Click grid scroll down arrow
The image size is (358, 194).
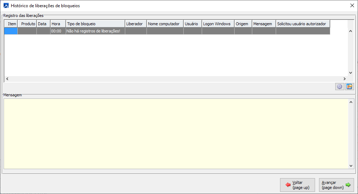pos(351,73)
